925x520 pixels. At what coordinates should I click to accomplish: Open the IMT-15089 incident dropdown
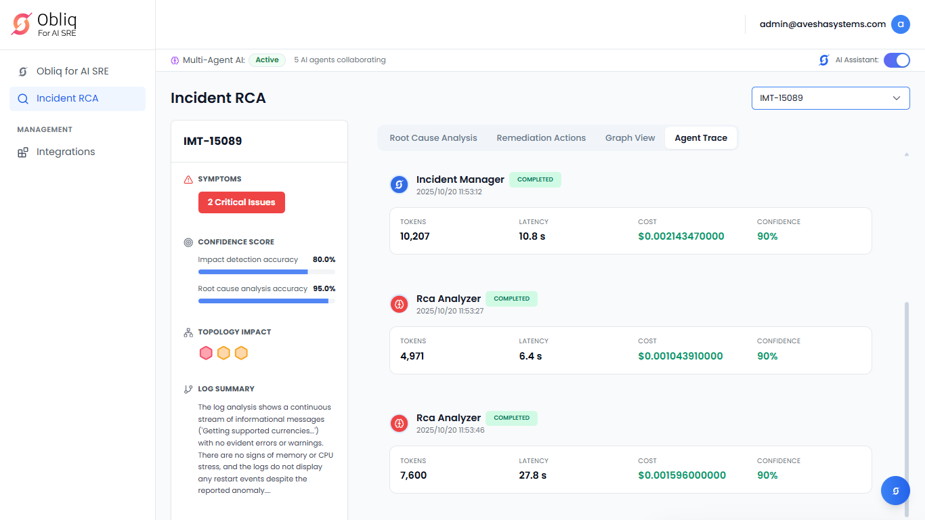click(x=830, y=98)
